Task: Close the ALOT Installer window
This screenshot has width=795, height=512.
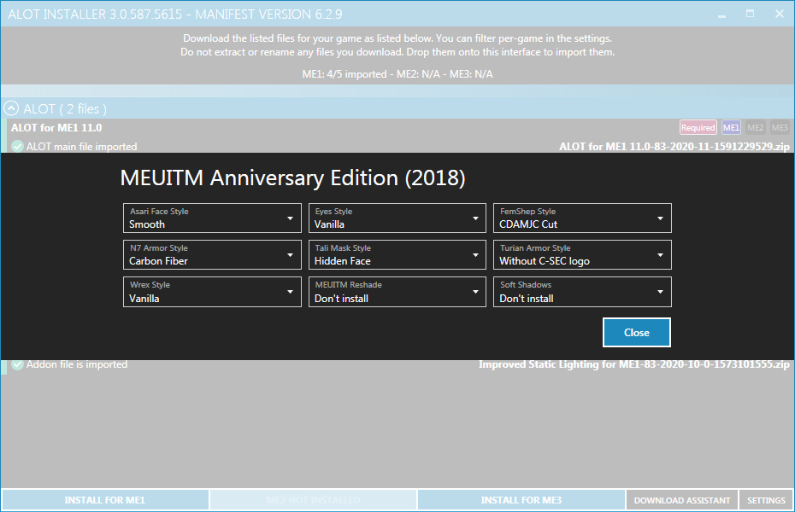Action: tap(780, 15)
